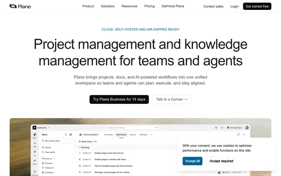
Task: Click the Contact sales link
Action: pos(213,6)
